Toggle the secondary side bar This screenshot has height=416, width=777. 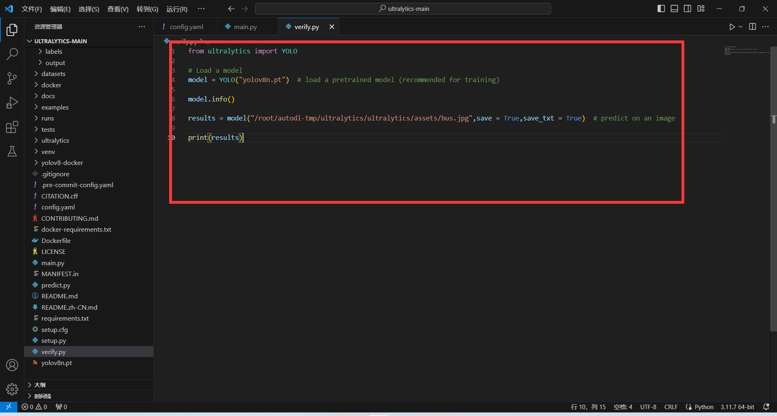pos(688,8)
